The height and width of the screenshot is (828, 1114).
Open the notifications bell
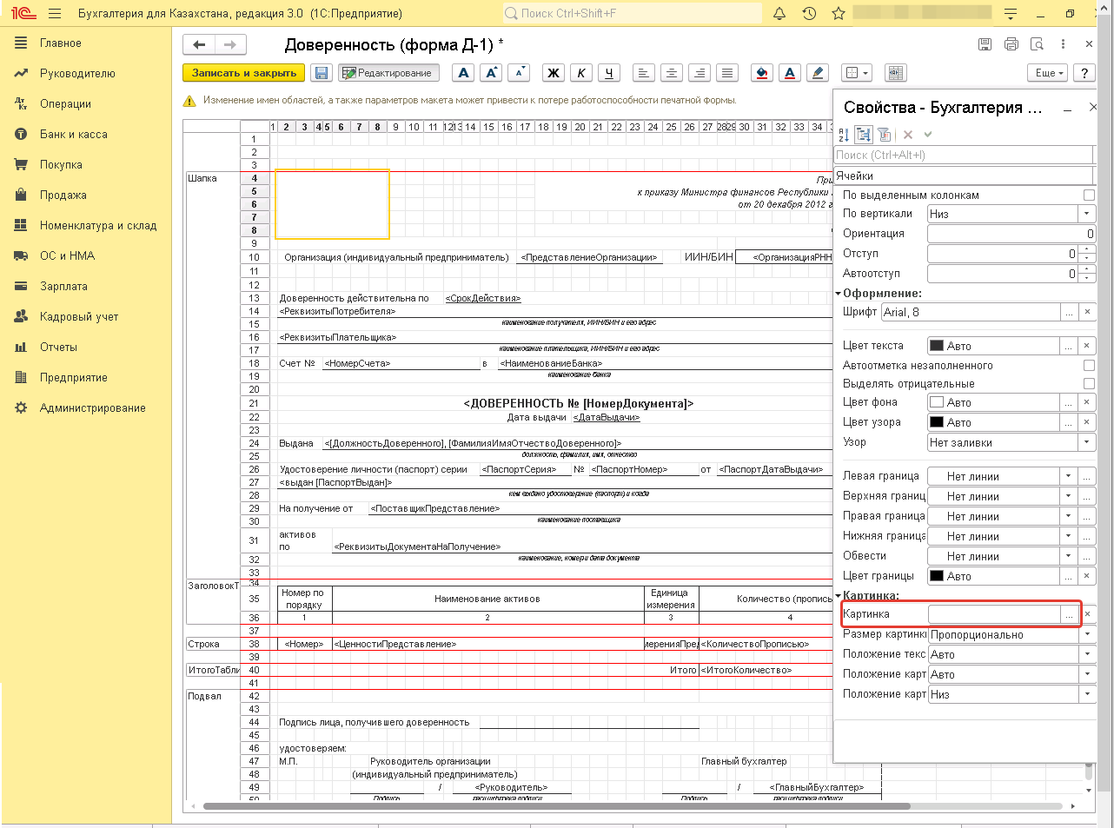click(779, 14)
